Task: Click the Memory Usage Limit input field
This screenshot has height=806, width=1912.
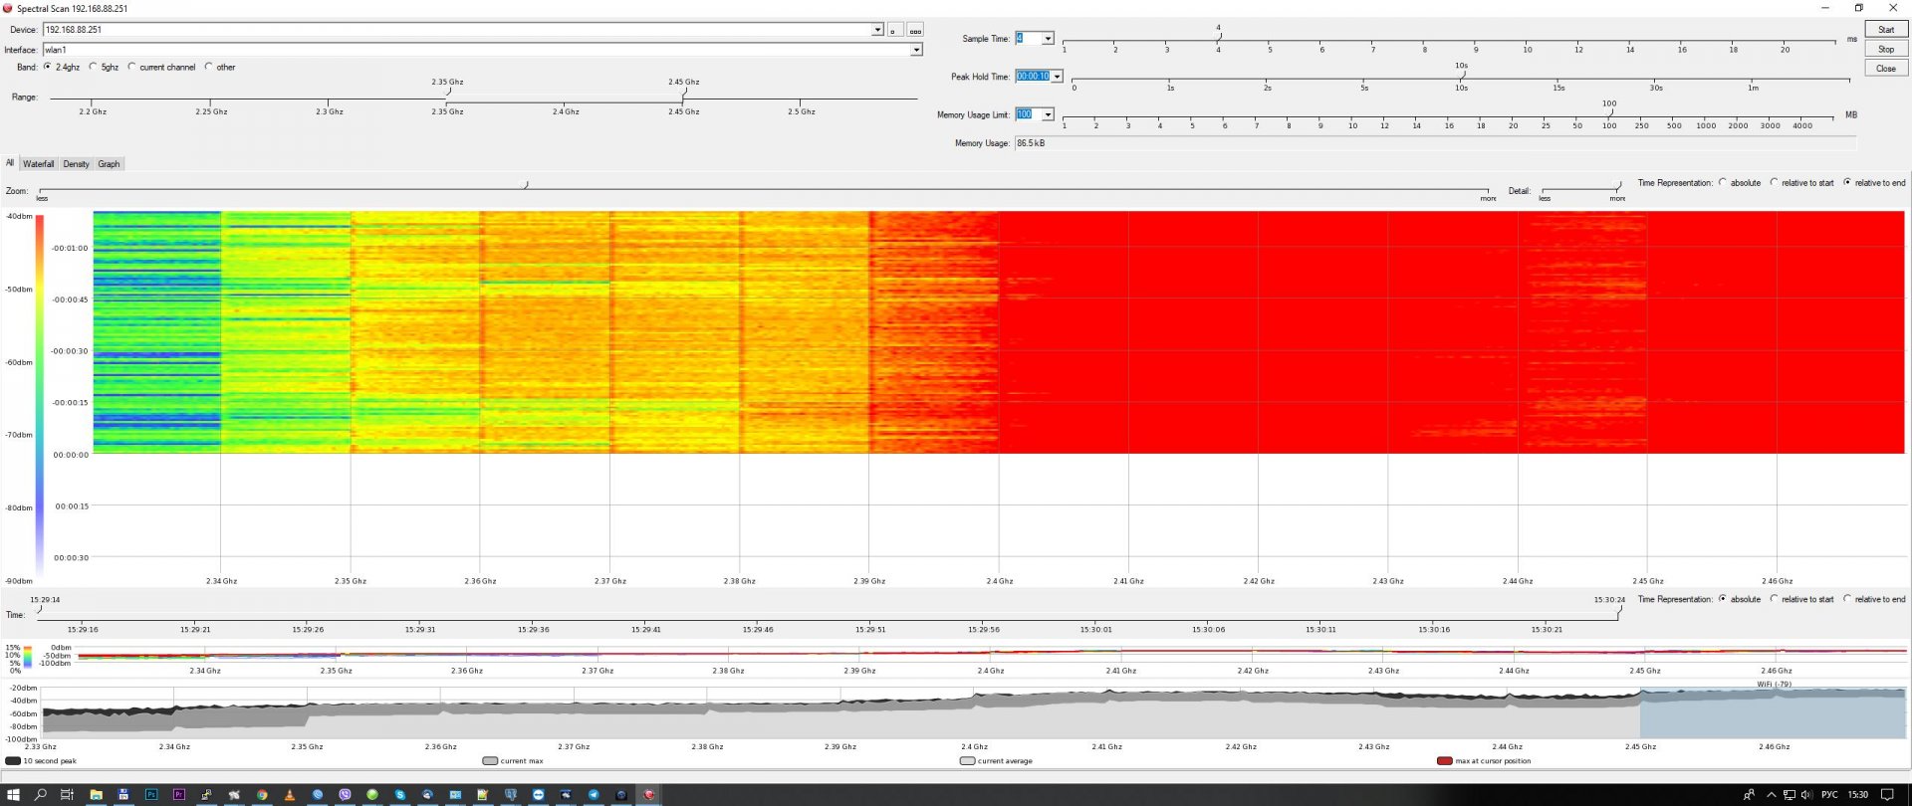Action: tap(1026, 114)
